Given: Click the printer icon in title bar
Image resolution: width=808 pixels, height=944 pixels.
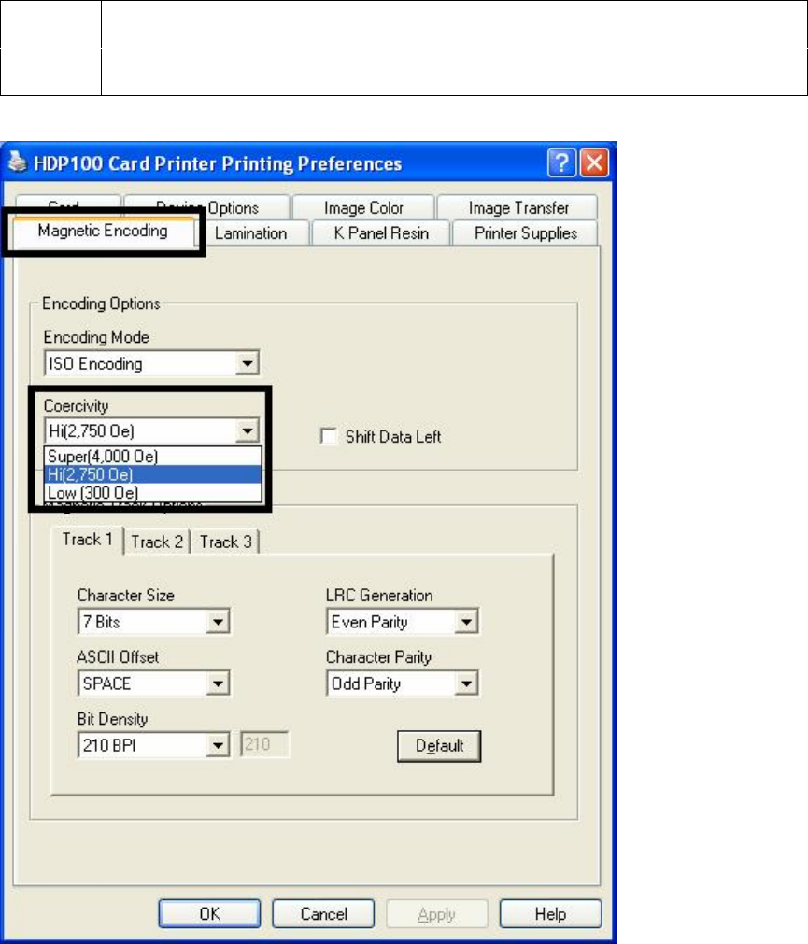Looking at the screenshot, I should pos(18,162).
